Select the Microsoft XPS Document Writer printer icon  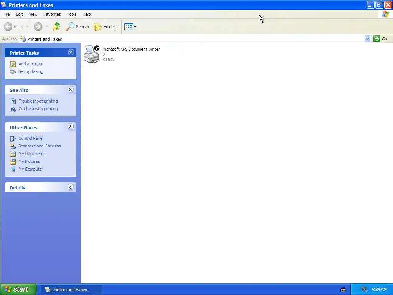(91, 54)
